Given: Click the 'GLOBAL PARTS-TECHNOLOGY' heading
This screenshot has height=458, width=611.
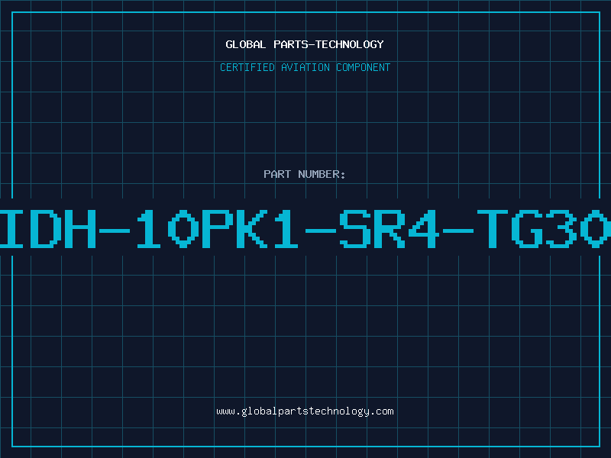Looking at the screenshot, I should tap(305, 44).
